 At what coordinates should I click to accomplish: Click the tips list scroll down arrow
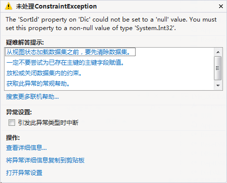tap(218, 86)
